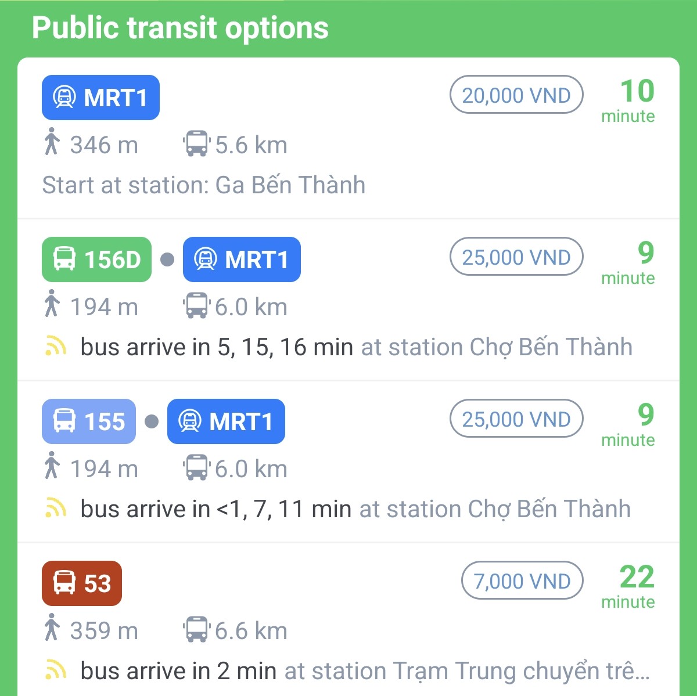The image size is (697, 696).
Task: Tap bus distance icon beside 6.6 km
Action: coord(196,629)
